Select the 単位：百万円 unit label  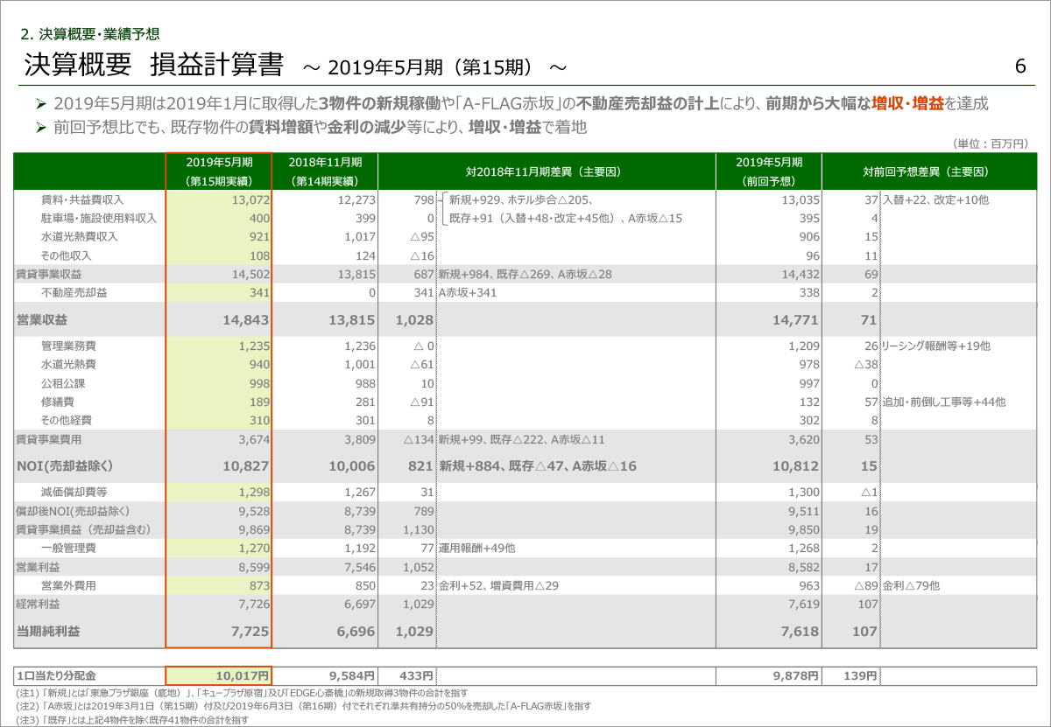tap(990, 143)
